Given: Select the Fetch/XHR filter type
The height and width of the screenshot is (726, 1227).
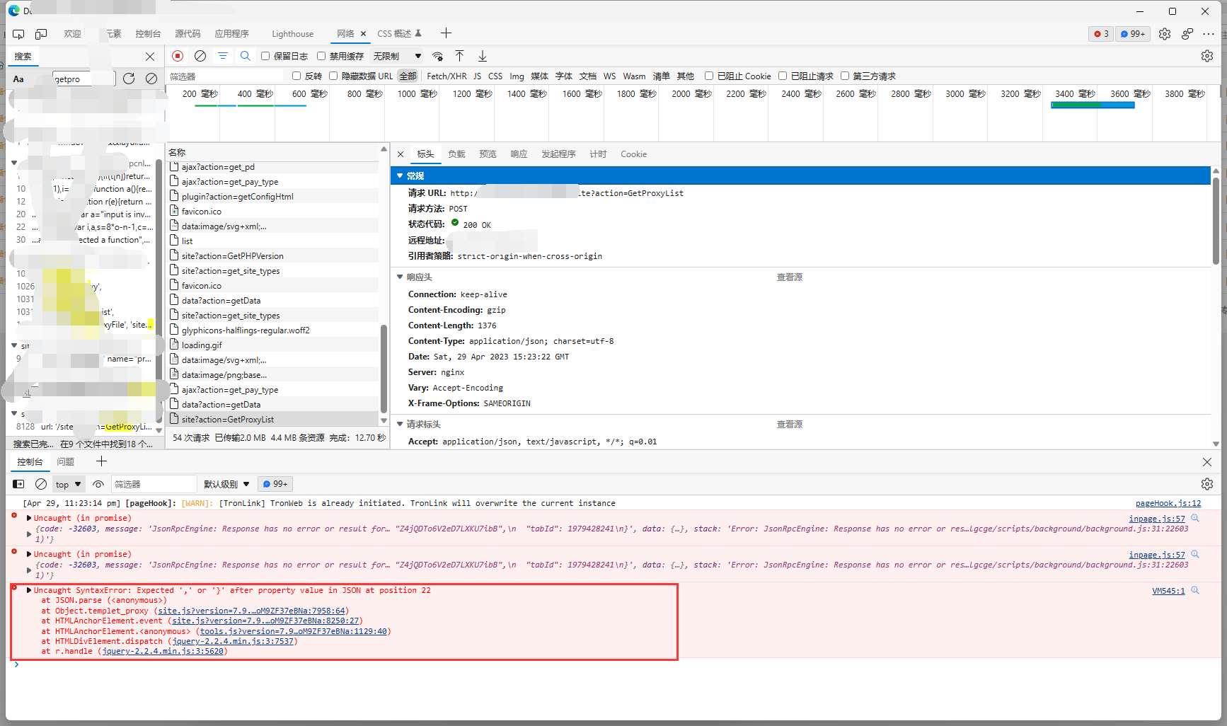Looking at the screenshot, I should coord(447,76).
